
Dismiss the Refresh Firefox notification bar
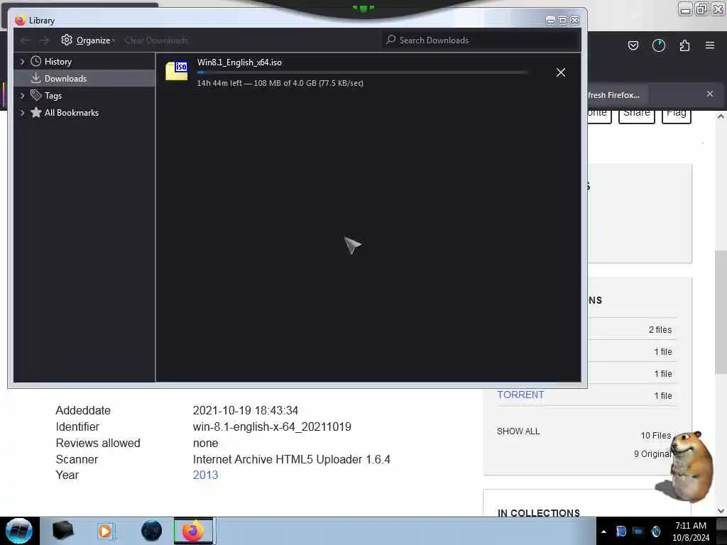pyautogui.click(x=710, y=94)
